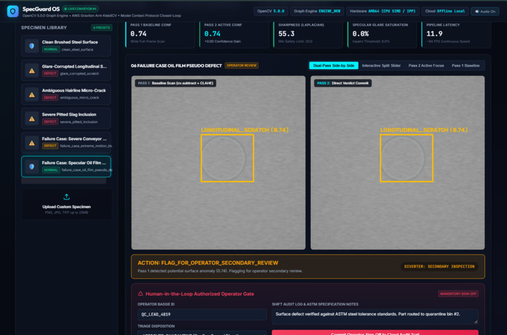The height and width of the screenshot is (335, 507).
Task: Select Clean Brushed Steel Surface specimen
Action: 66,46
